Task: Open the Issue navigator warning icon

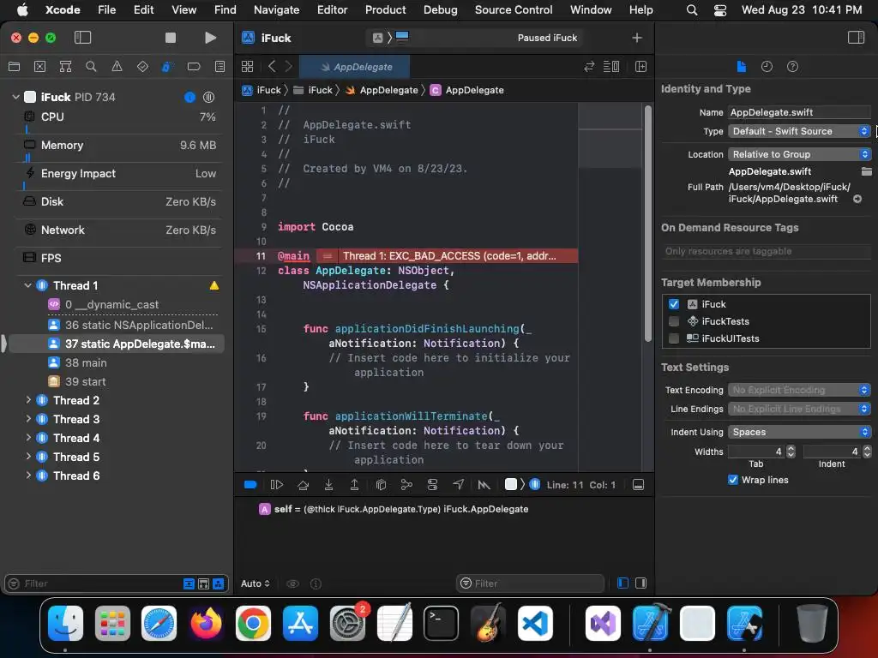Action: [x=117, y=67]
